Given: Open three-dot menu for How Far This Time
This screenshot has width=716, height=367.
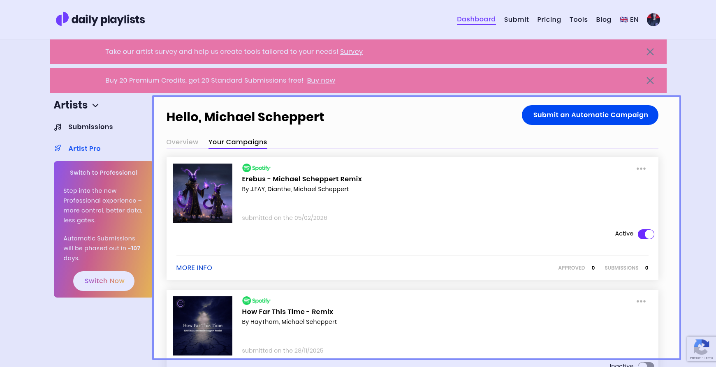Looking at the screenshot, I should [641, 301].
